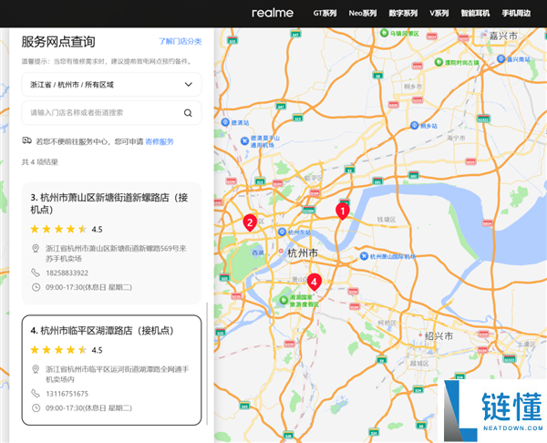Click the realme logo
This screenshot has height=443, width=547.
pyautogui.click(x=273, y=14)
